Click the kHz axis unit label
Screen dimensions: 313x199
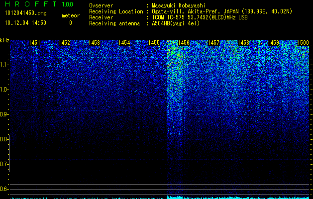point(4,40)
